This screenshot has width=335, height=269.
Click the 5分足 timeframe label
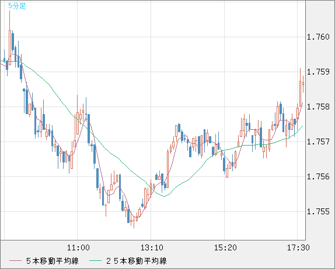(17, 6)
